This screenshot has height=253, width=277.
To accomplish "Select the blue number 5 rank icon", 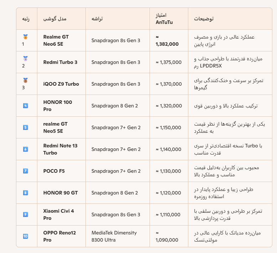I will pos(25,127).
